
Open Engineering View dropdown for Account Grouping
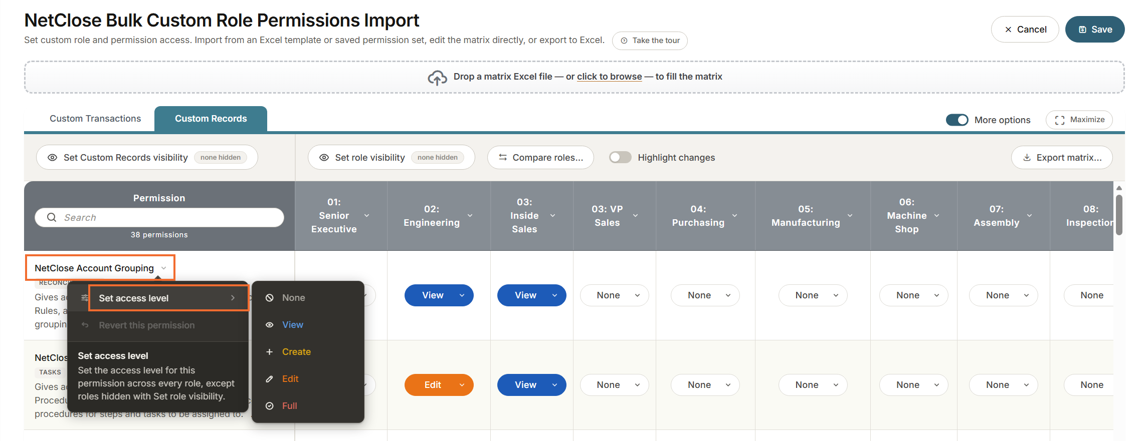[x=439, y=295]
